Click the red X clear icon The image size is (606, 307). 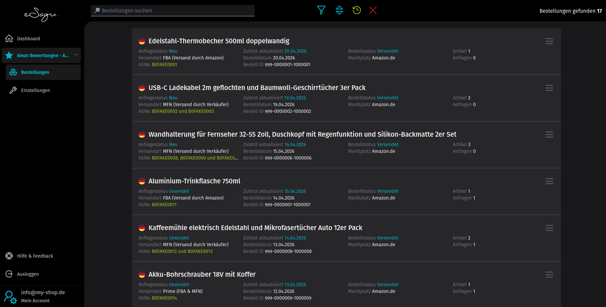(373, 10)
